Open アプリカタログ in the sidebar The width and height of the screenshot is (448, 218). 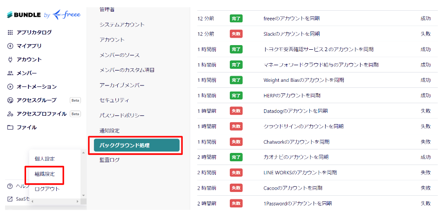point(34,32)
